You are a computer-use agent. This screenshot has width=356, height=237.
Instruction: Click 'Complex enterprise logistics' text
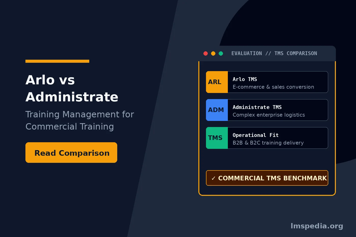click(x=269, y=115)
